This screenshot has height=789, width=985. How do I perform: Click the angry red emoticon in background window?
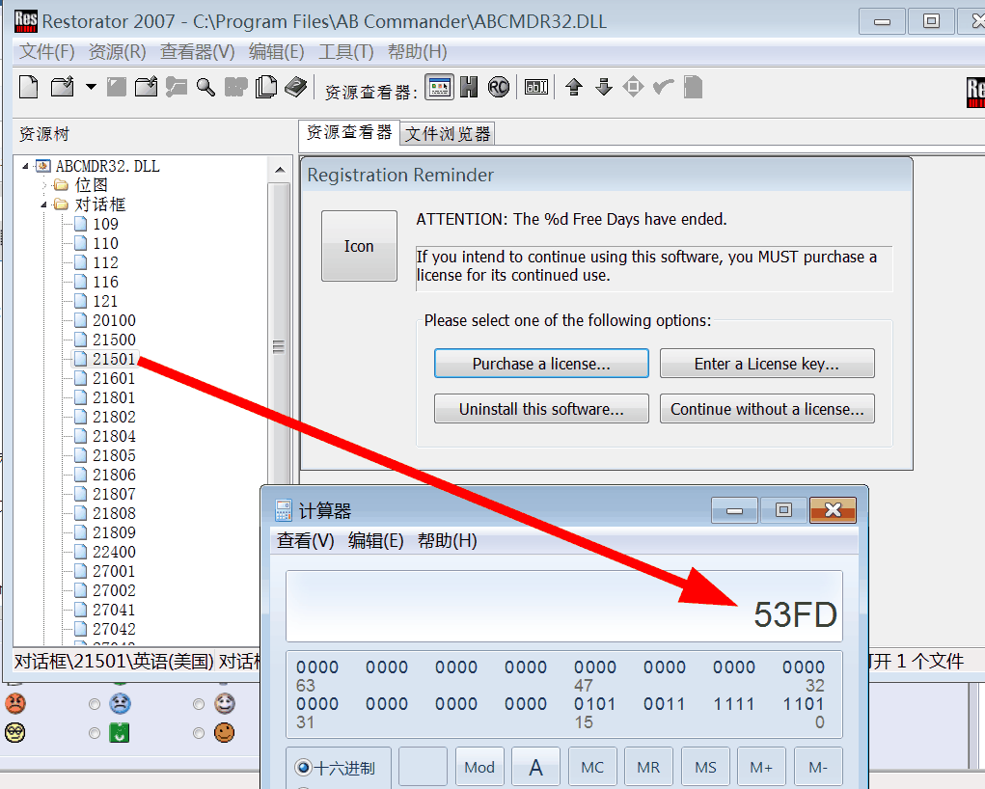(15, 703)
